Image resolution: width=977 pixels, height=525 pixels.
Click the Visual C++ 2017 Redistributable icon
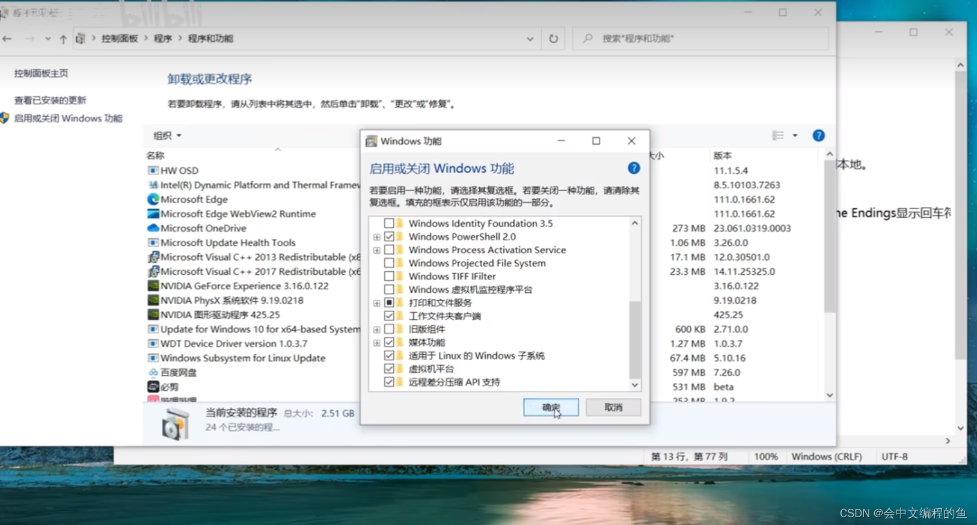(x=153, y=271)
